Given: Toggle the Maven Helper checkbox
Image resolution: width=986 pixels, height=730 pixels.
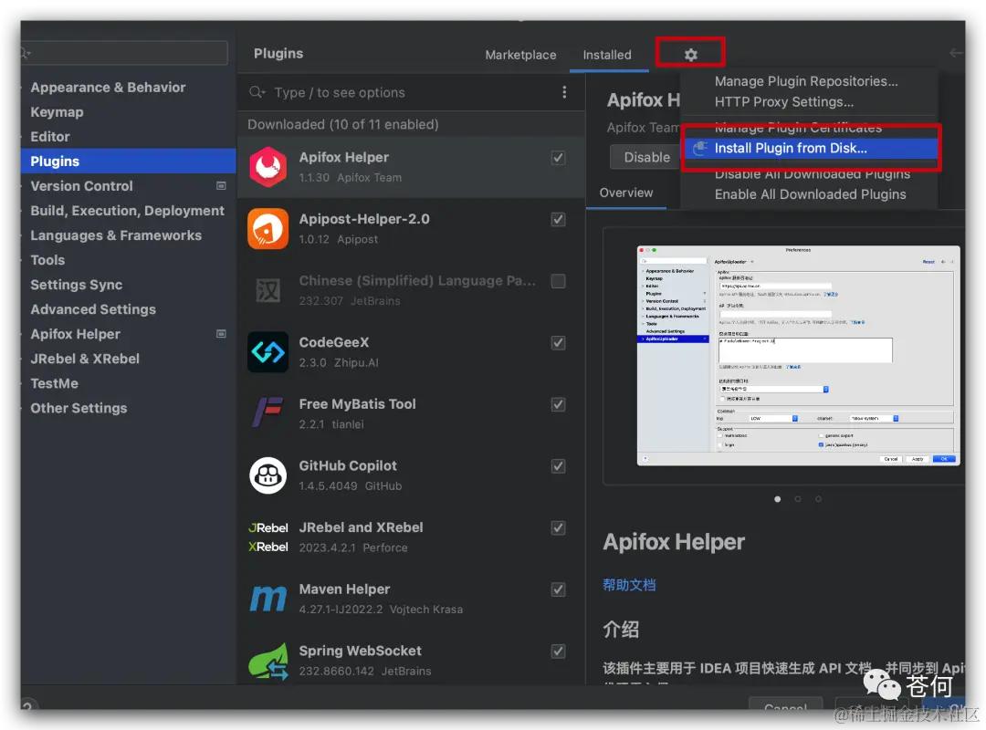Looking at the screenshot, I should [x=558, y=589].
